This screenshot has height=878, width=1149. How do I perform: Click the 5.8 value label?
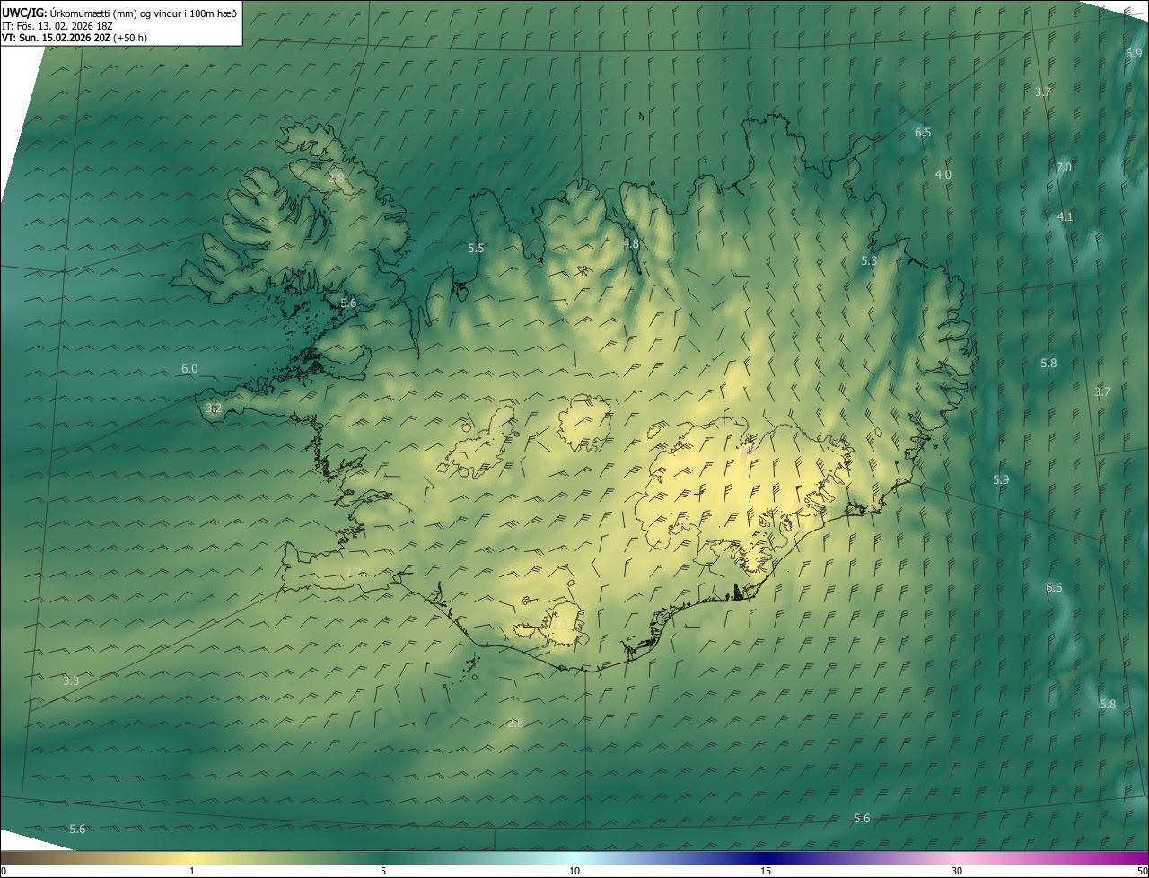click(x=1048, y=363)
